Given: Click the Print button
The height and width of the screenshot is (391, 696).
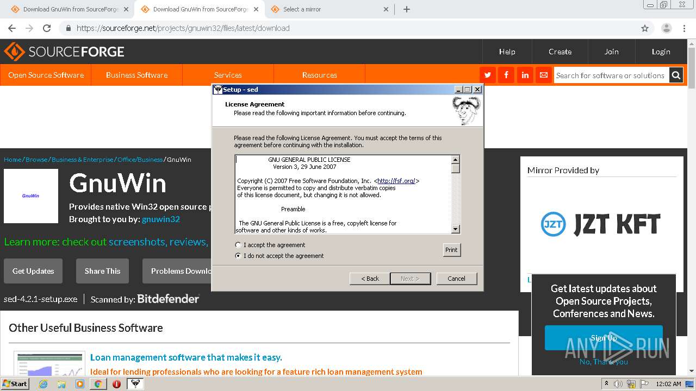Looking at the screenshot, I should point(451,250).
